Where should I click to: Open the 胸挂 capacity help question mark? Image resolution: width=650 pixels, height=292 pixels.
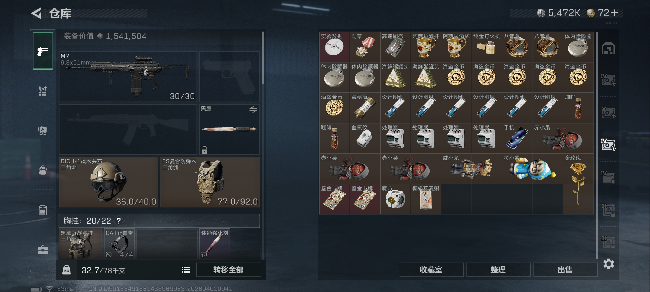(x=119, y=221)
